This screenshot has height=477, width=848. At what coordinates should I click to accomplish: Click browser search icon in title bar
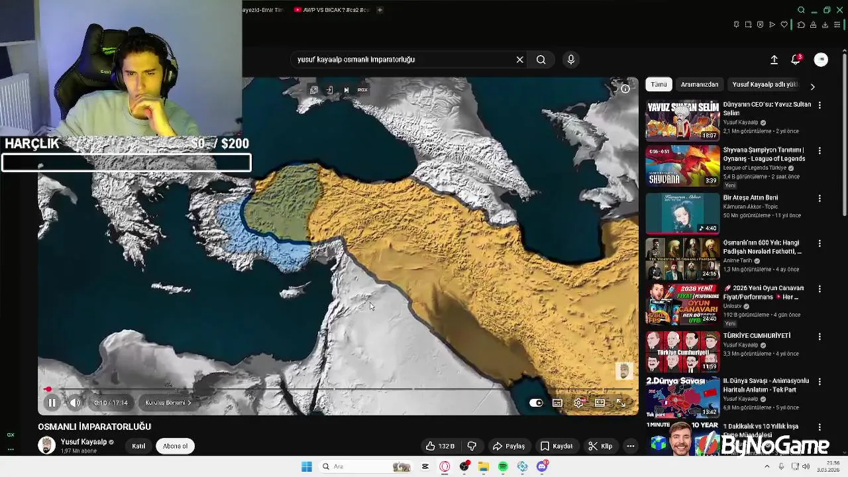801,10
